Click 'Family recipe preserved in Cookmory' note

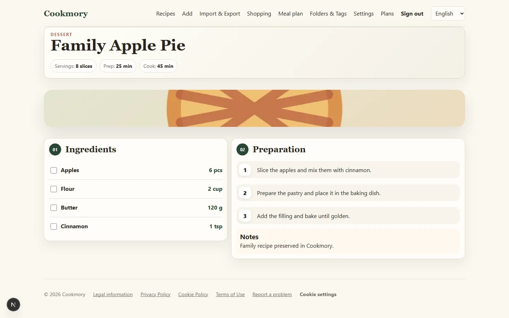click(x=287, y=246)
